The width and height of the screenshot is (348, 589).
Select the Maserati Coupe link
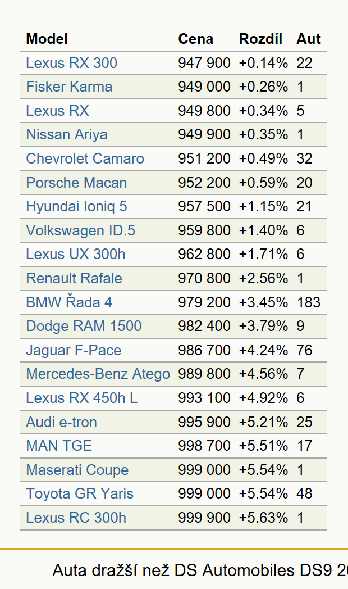[x=77, y=470]
